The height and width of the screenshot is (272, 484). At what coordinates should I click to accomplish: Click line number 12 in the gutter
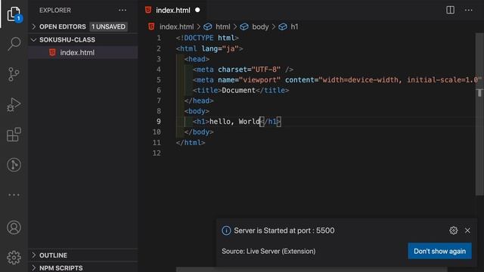[157, 153]
